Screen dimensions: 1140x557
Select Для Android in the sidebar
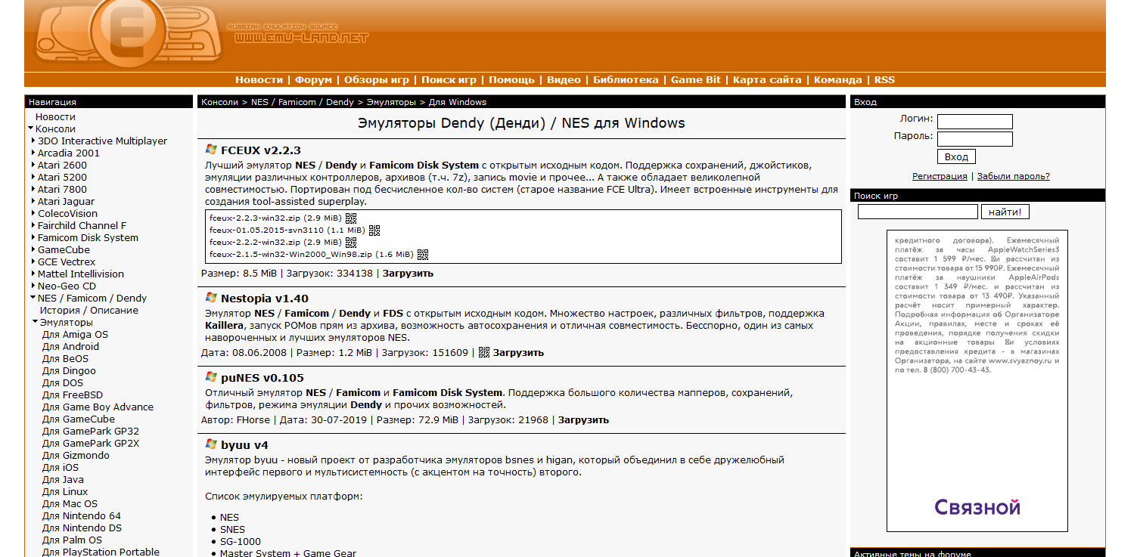tap(70, 346)
